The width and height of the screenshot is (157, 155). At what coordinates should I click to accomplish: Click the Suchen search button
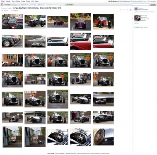153,5
